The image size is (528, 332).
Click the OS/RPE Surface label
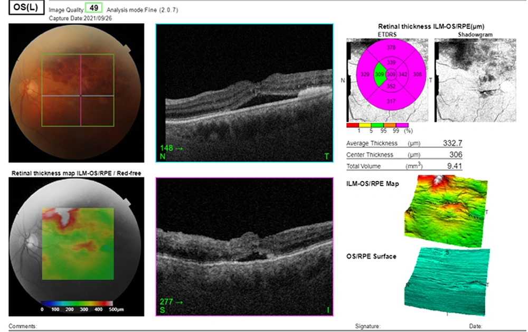[x=371, y=256]
